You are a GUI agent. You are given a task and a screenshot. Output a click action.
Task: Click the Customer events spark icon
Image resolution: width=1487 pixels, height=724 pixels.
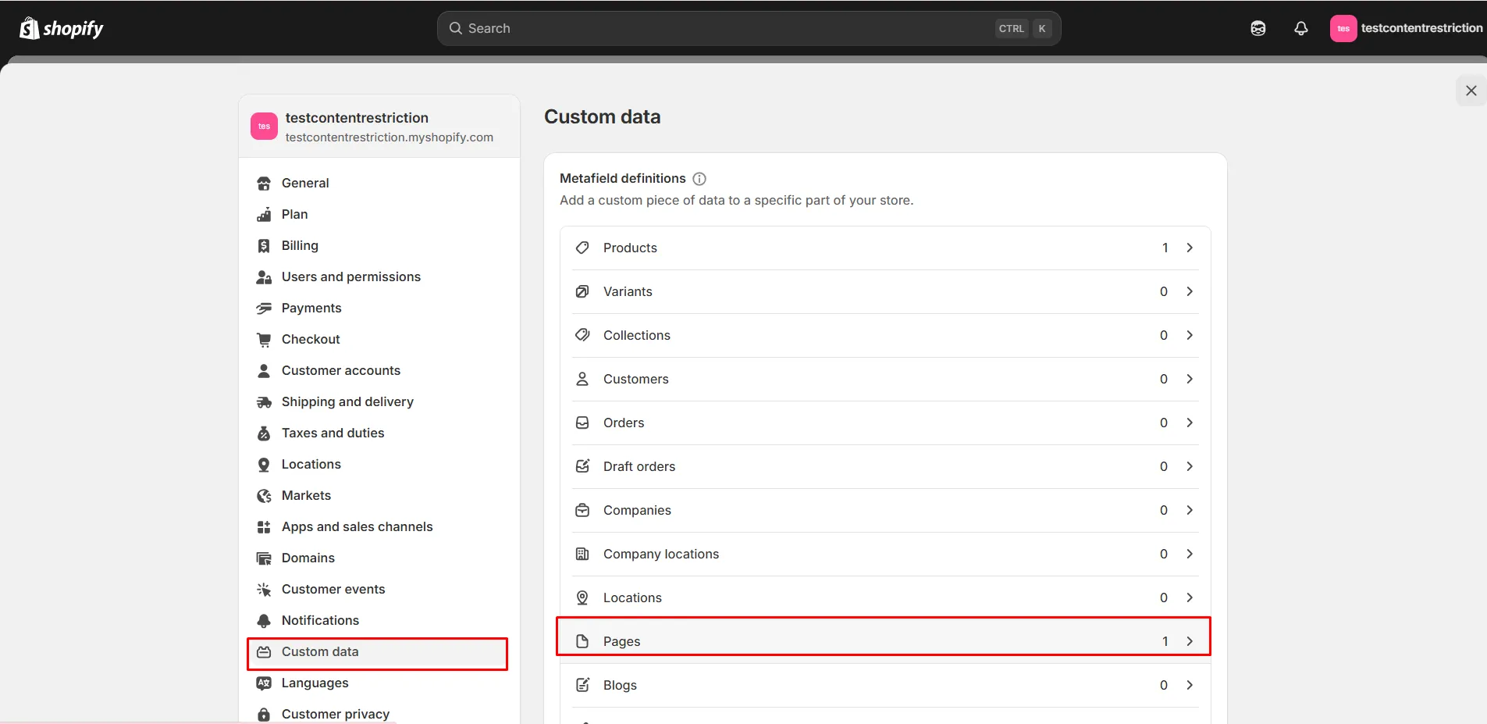264,589
